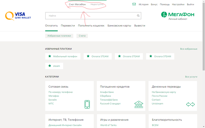The width and height of the screenshot is (205, 128).
Task: Click the search magnifier icon
Action: [x=138, y=16]
